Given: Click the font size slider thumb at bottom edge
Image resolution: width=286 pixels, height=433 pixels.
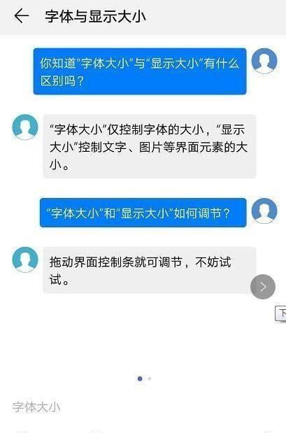Looking at the screenshot, I should [x=96, y=432].
